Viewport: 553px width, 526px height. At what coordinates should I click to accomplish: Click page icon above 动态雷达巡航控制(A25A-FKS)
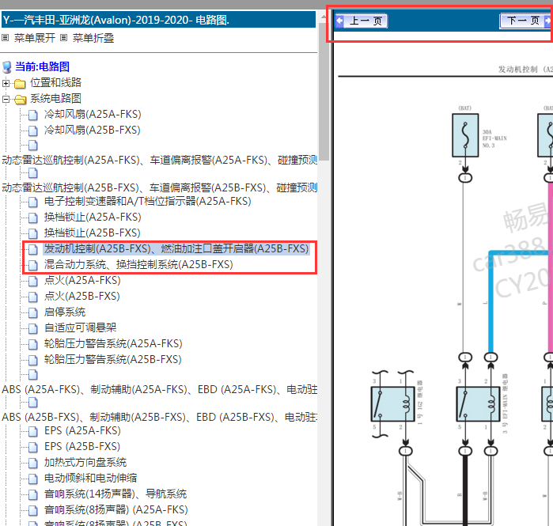pyautogui.click(x=32, y=146)
